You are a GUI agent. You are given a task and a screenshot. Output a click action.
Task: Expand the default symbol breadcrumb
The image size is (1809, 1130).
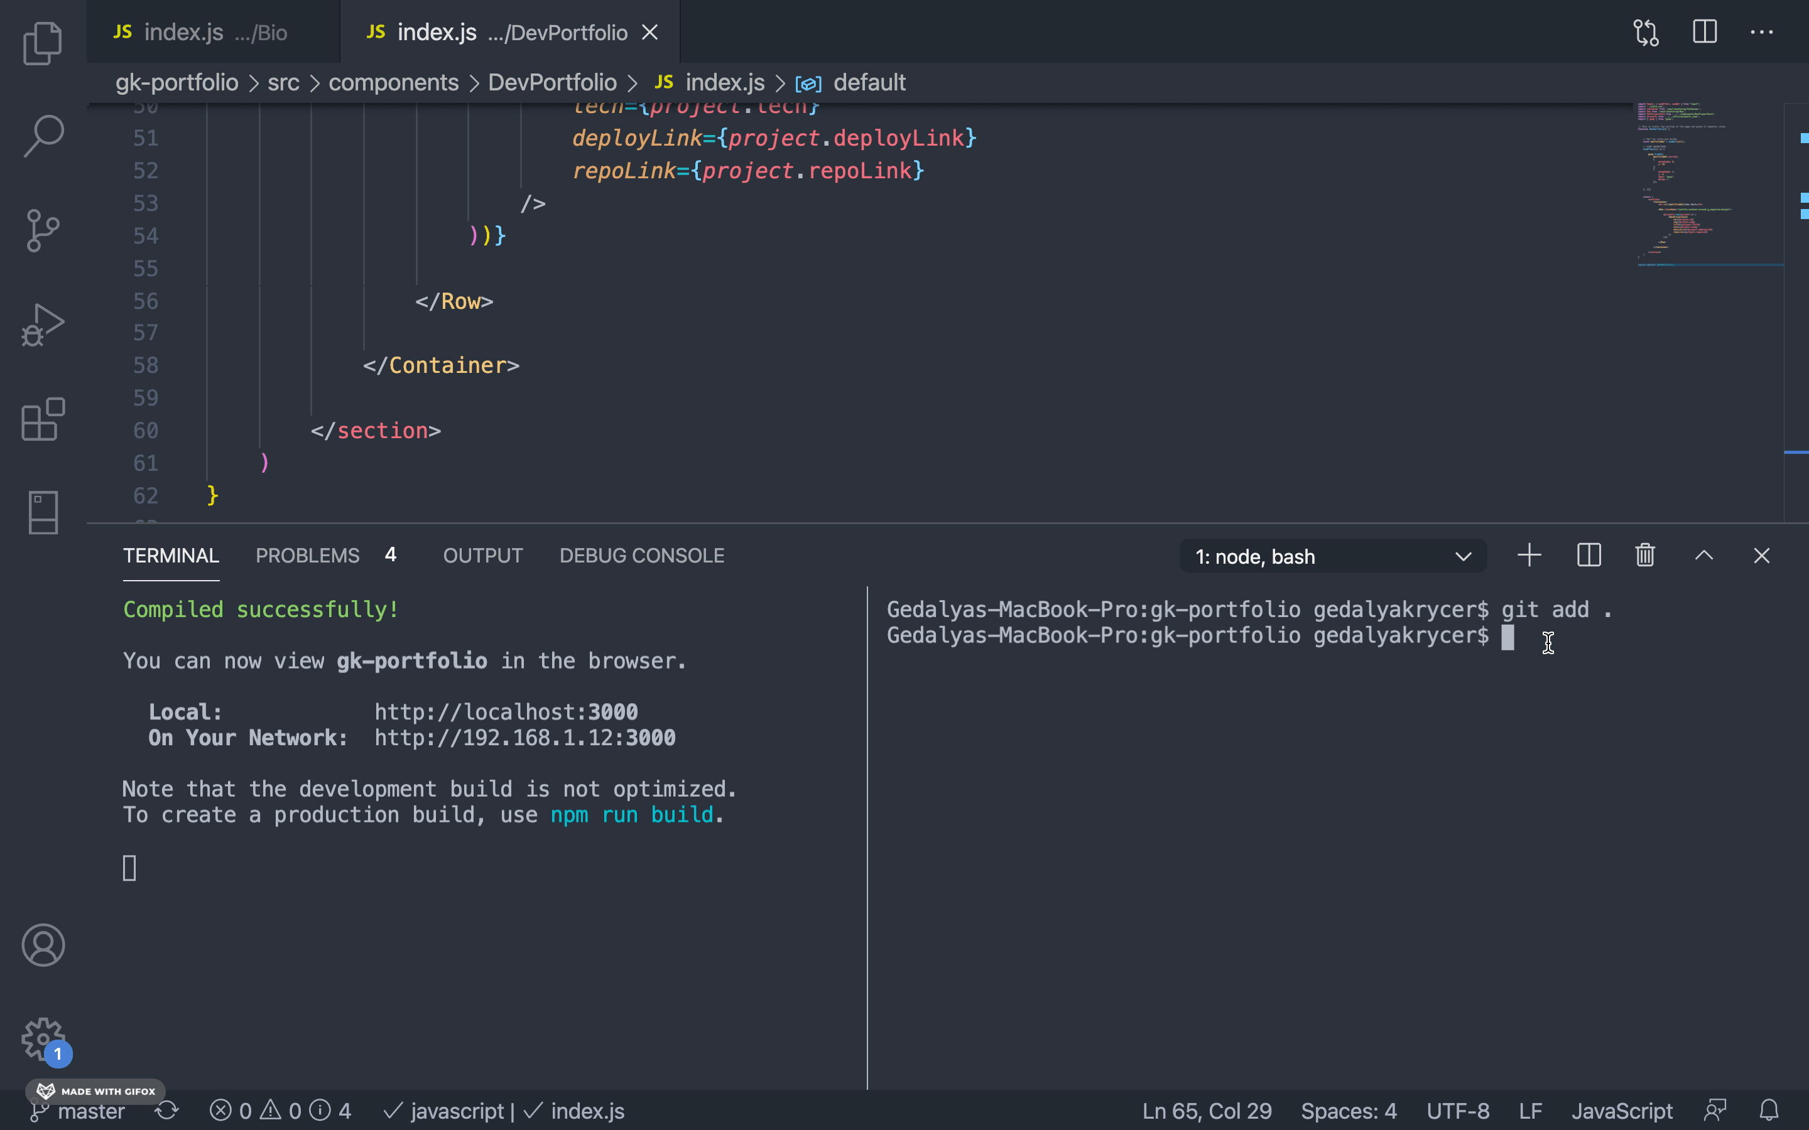point(850,82)
